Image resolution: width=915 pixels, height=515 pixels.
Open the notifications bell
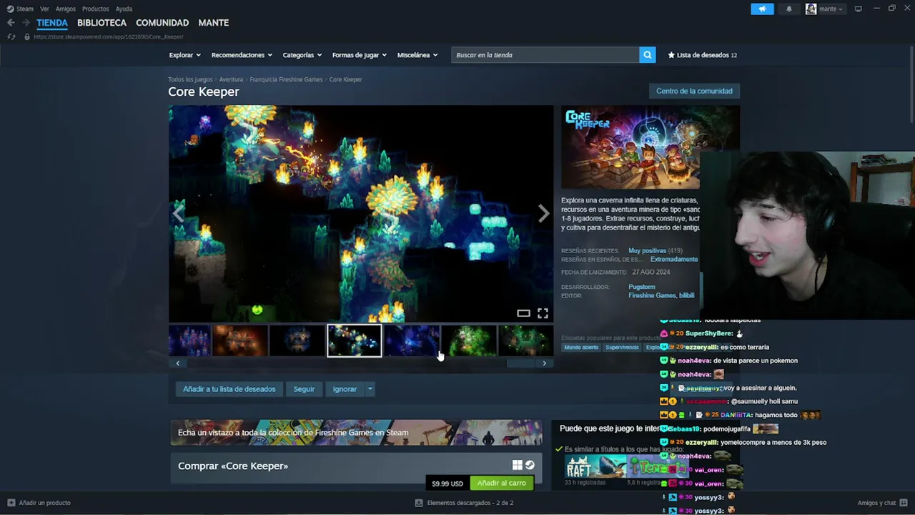[x=789, y=9]
